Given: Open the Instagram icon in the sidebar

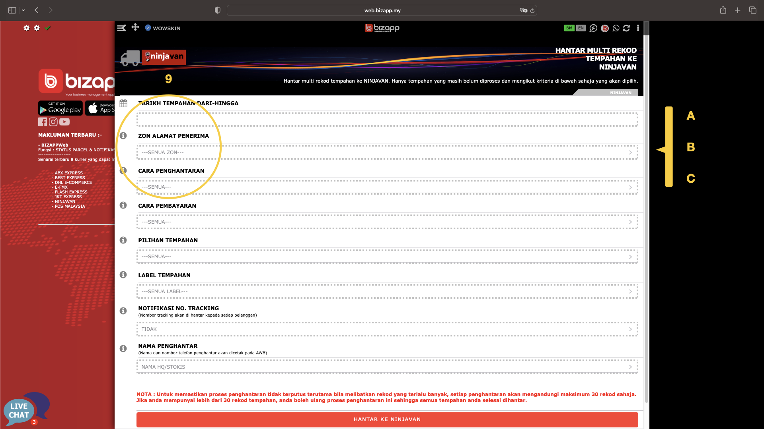Looking at the screenshot, I should 53,122.
